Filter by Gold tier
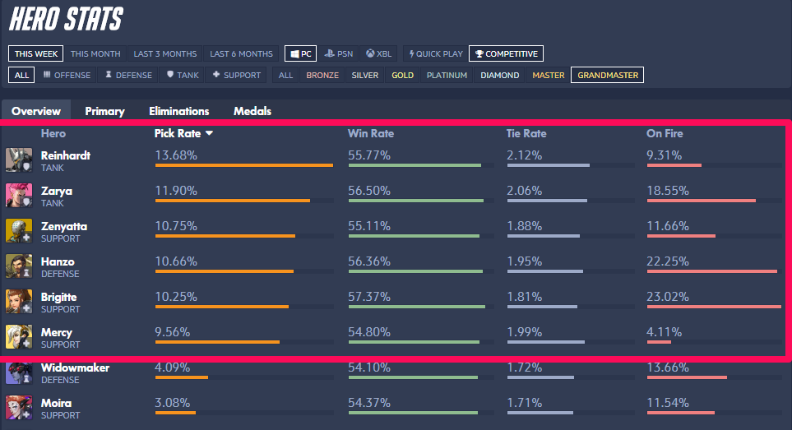Screen dimensions: 792x430 click(x=402, y=75)
